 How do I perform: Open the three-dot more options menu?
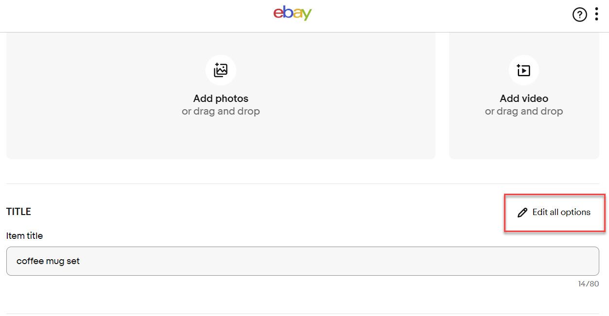point(596,14)
